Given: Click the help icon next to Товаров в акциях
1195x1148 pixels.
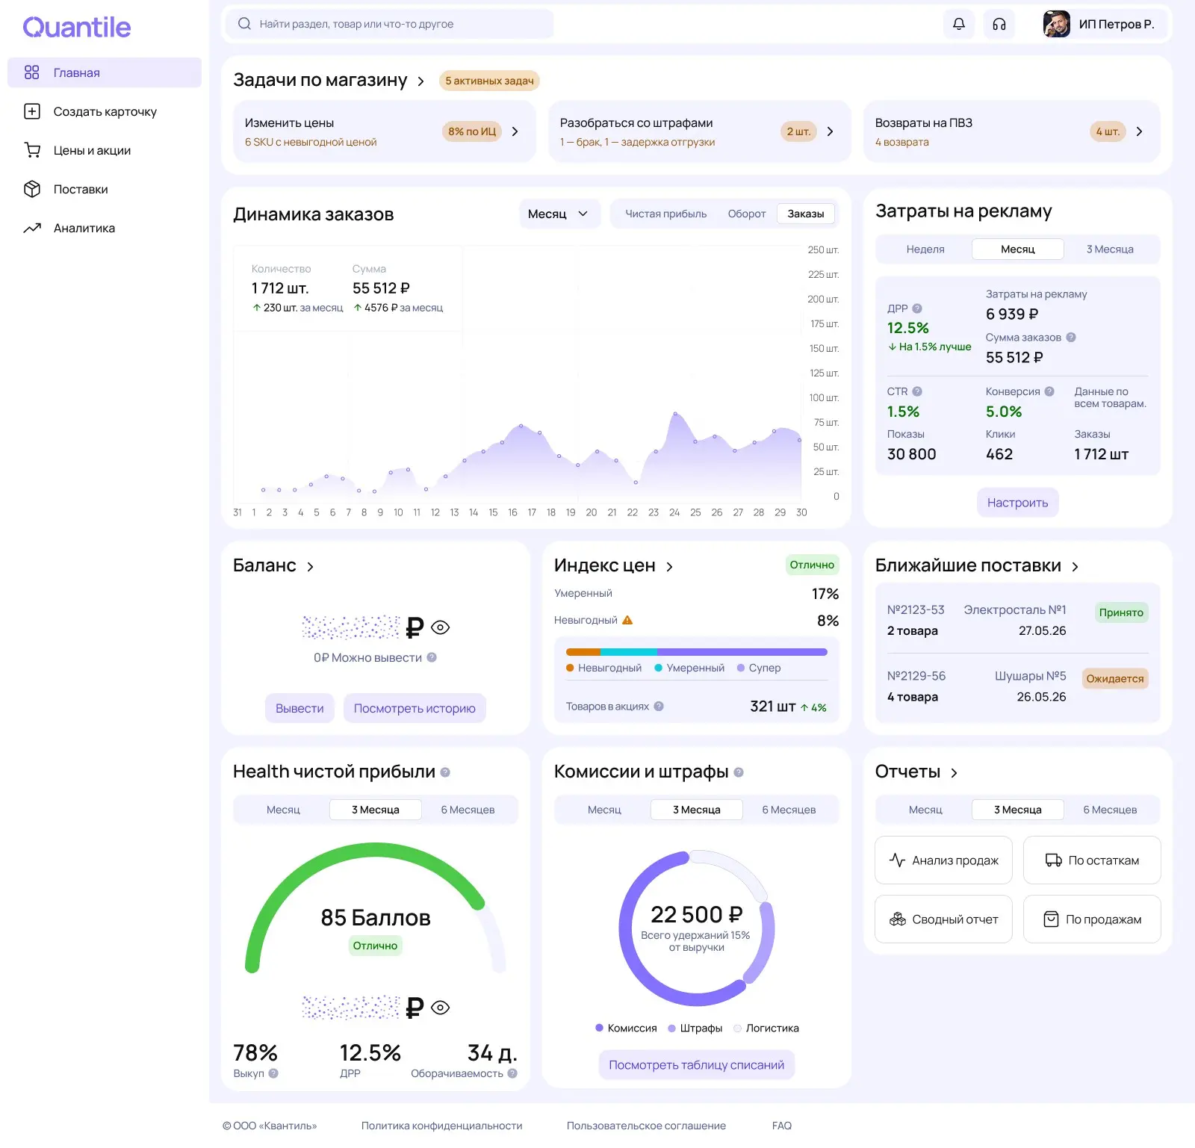Looking at the screenshot, I should [659, 706].
